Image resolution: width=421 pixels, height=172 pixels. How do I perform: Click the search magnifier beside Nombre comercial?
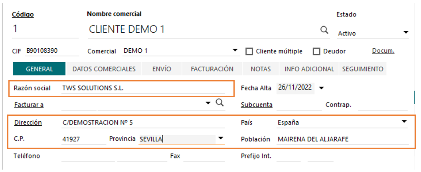coord(324,30)
